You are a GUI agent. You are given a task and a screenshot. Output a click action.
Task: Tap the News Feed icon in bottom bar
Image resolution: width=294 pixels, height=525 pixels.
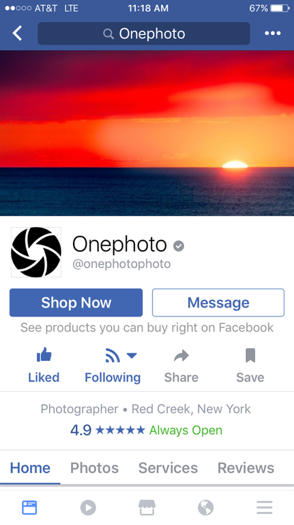[x=29, y=508]
